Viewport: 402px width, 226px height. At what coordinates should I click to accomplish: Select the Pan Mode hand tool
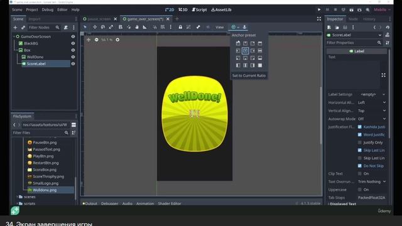click(x=137, y=27)
